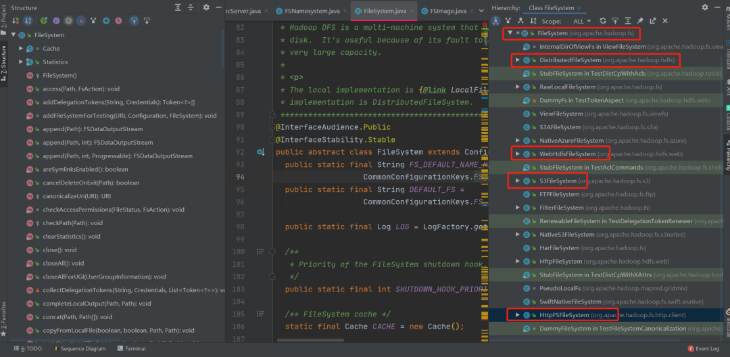Fold the comment marker at line 105
Screen dimensions: 730x357
(260, 314)
